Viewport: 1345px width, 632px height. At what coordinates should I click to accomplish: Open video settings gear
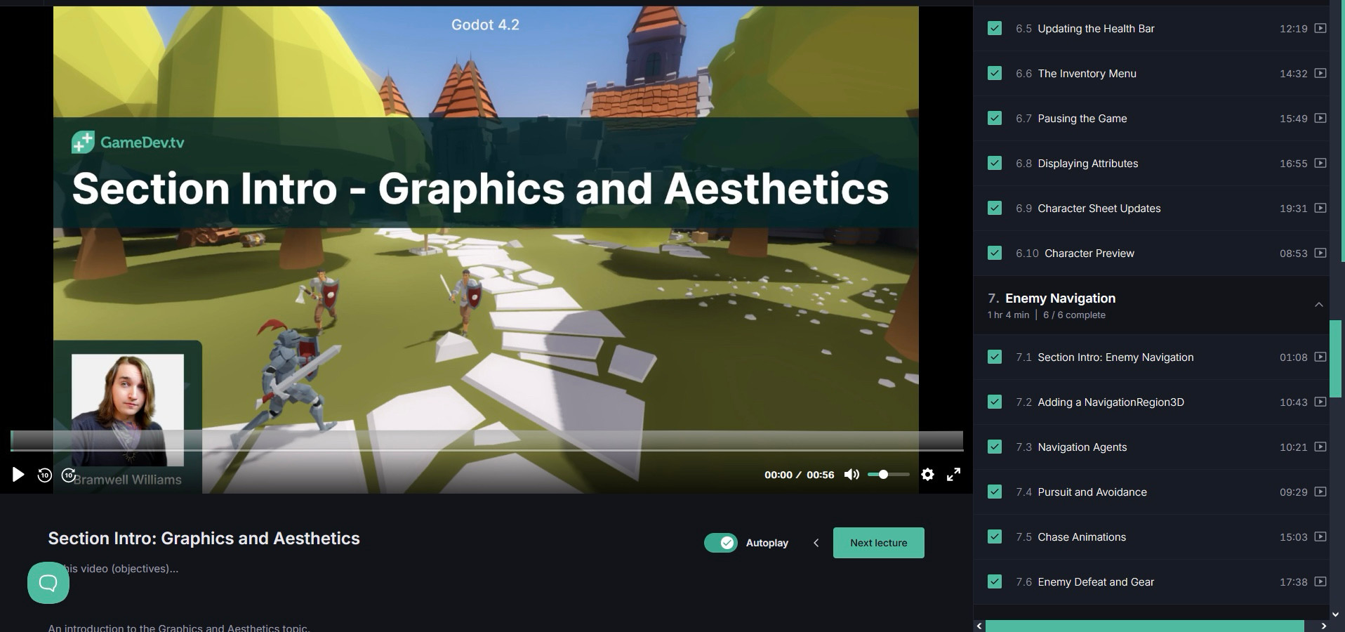[x=927, y=475]
